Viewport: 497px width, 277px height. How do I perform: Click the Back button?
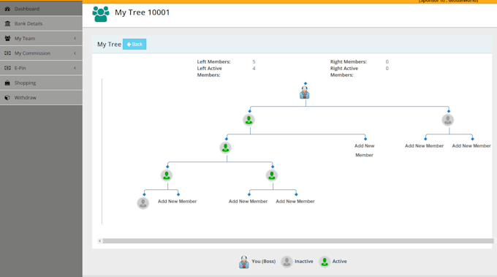134,44
